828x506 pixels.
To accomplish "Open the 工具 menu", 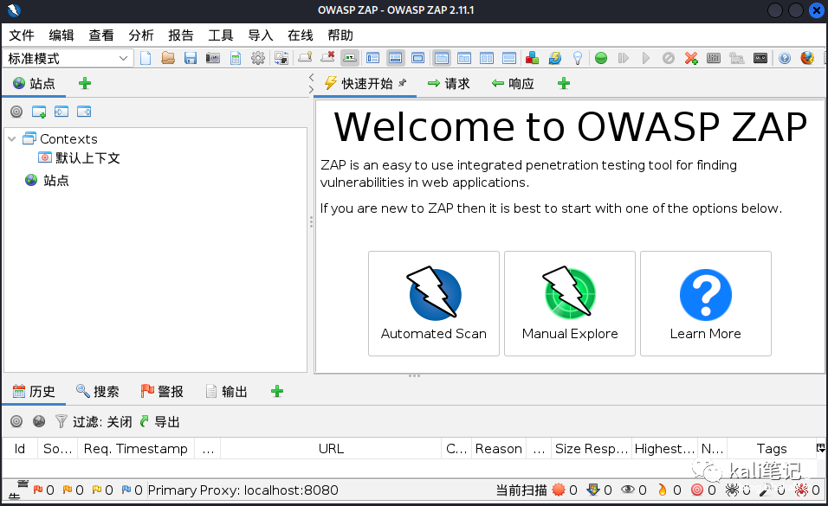I will pyautogui.click(x=221, y=35).
